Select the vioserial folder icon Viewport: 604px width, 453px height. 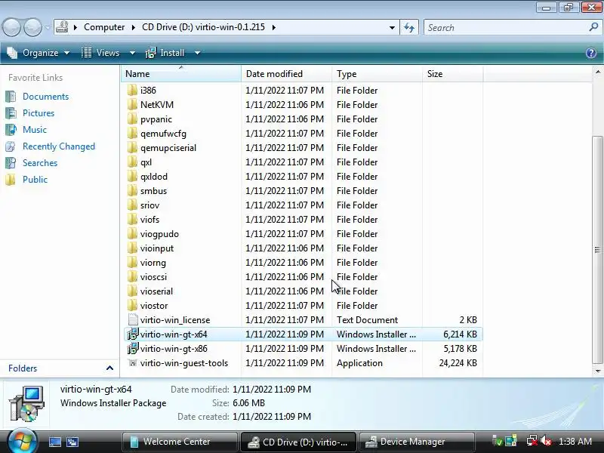(132, 291)
